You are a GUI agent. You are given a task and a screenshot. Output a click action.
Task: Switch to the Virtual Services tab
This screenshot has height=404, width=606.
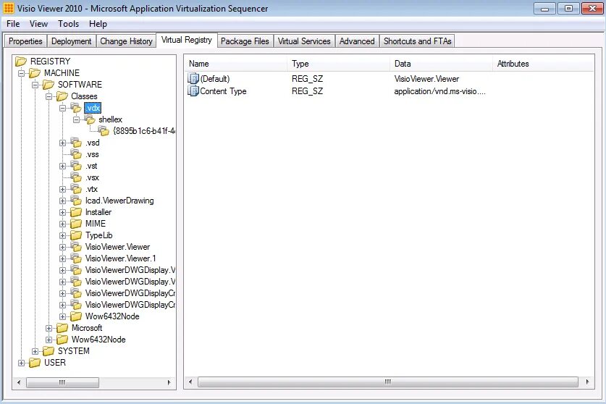tap(304, 41)
